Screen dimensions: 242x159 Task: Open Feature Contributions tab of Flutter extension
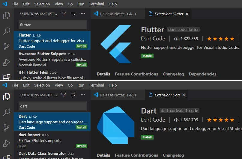[136, 74]
